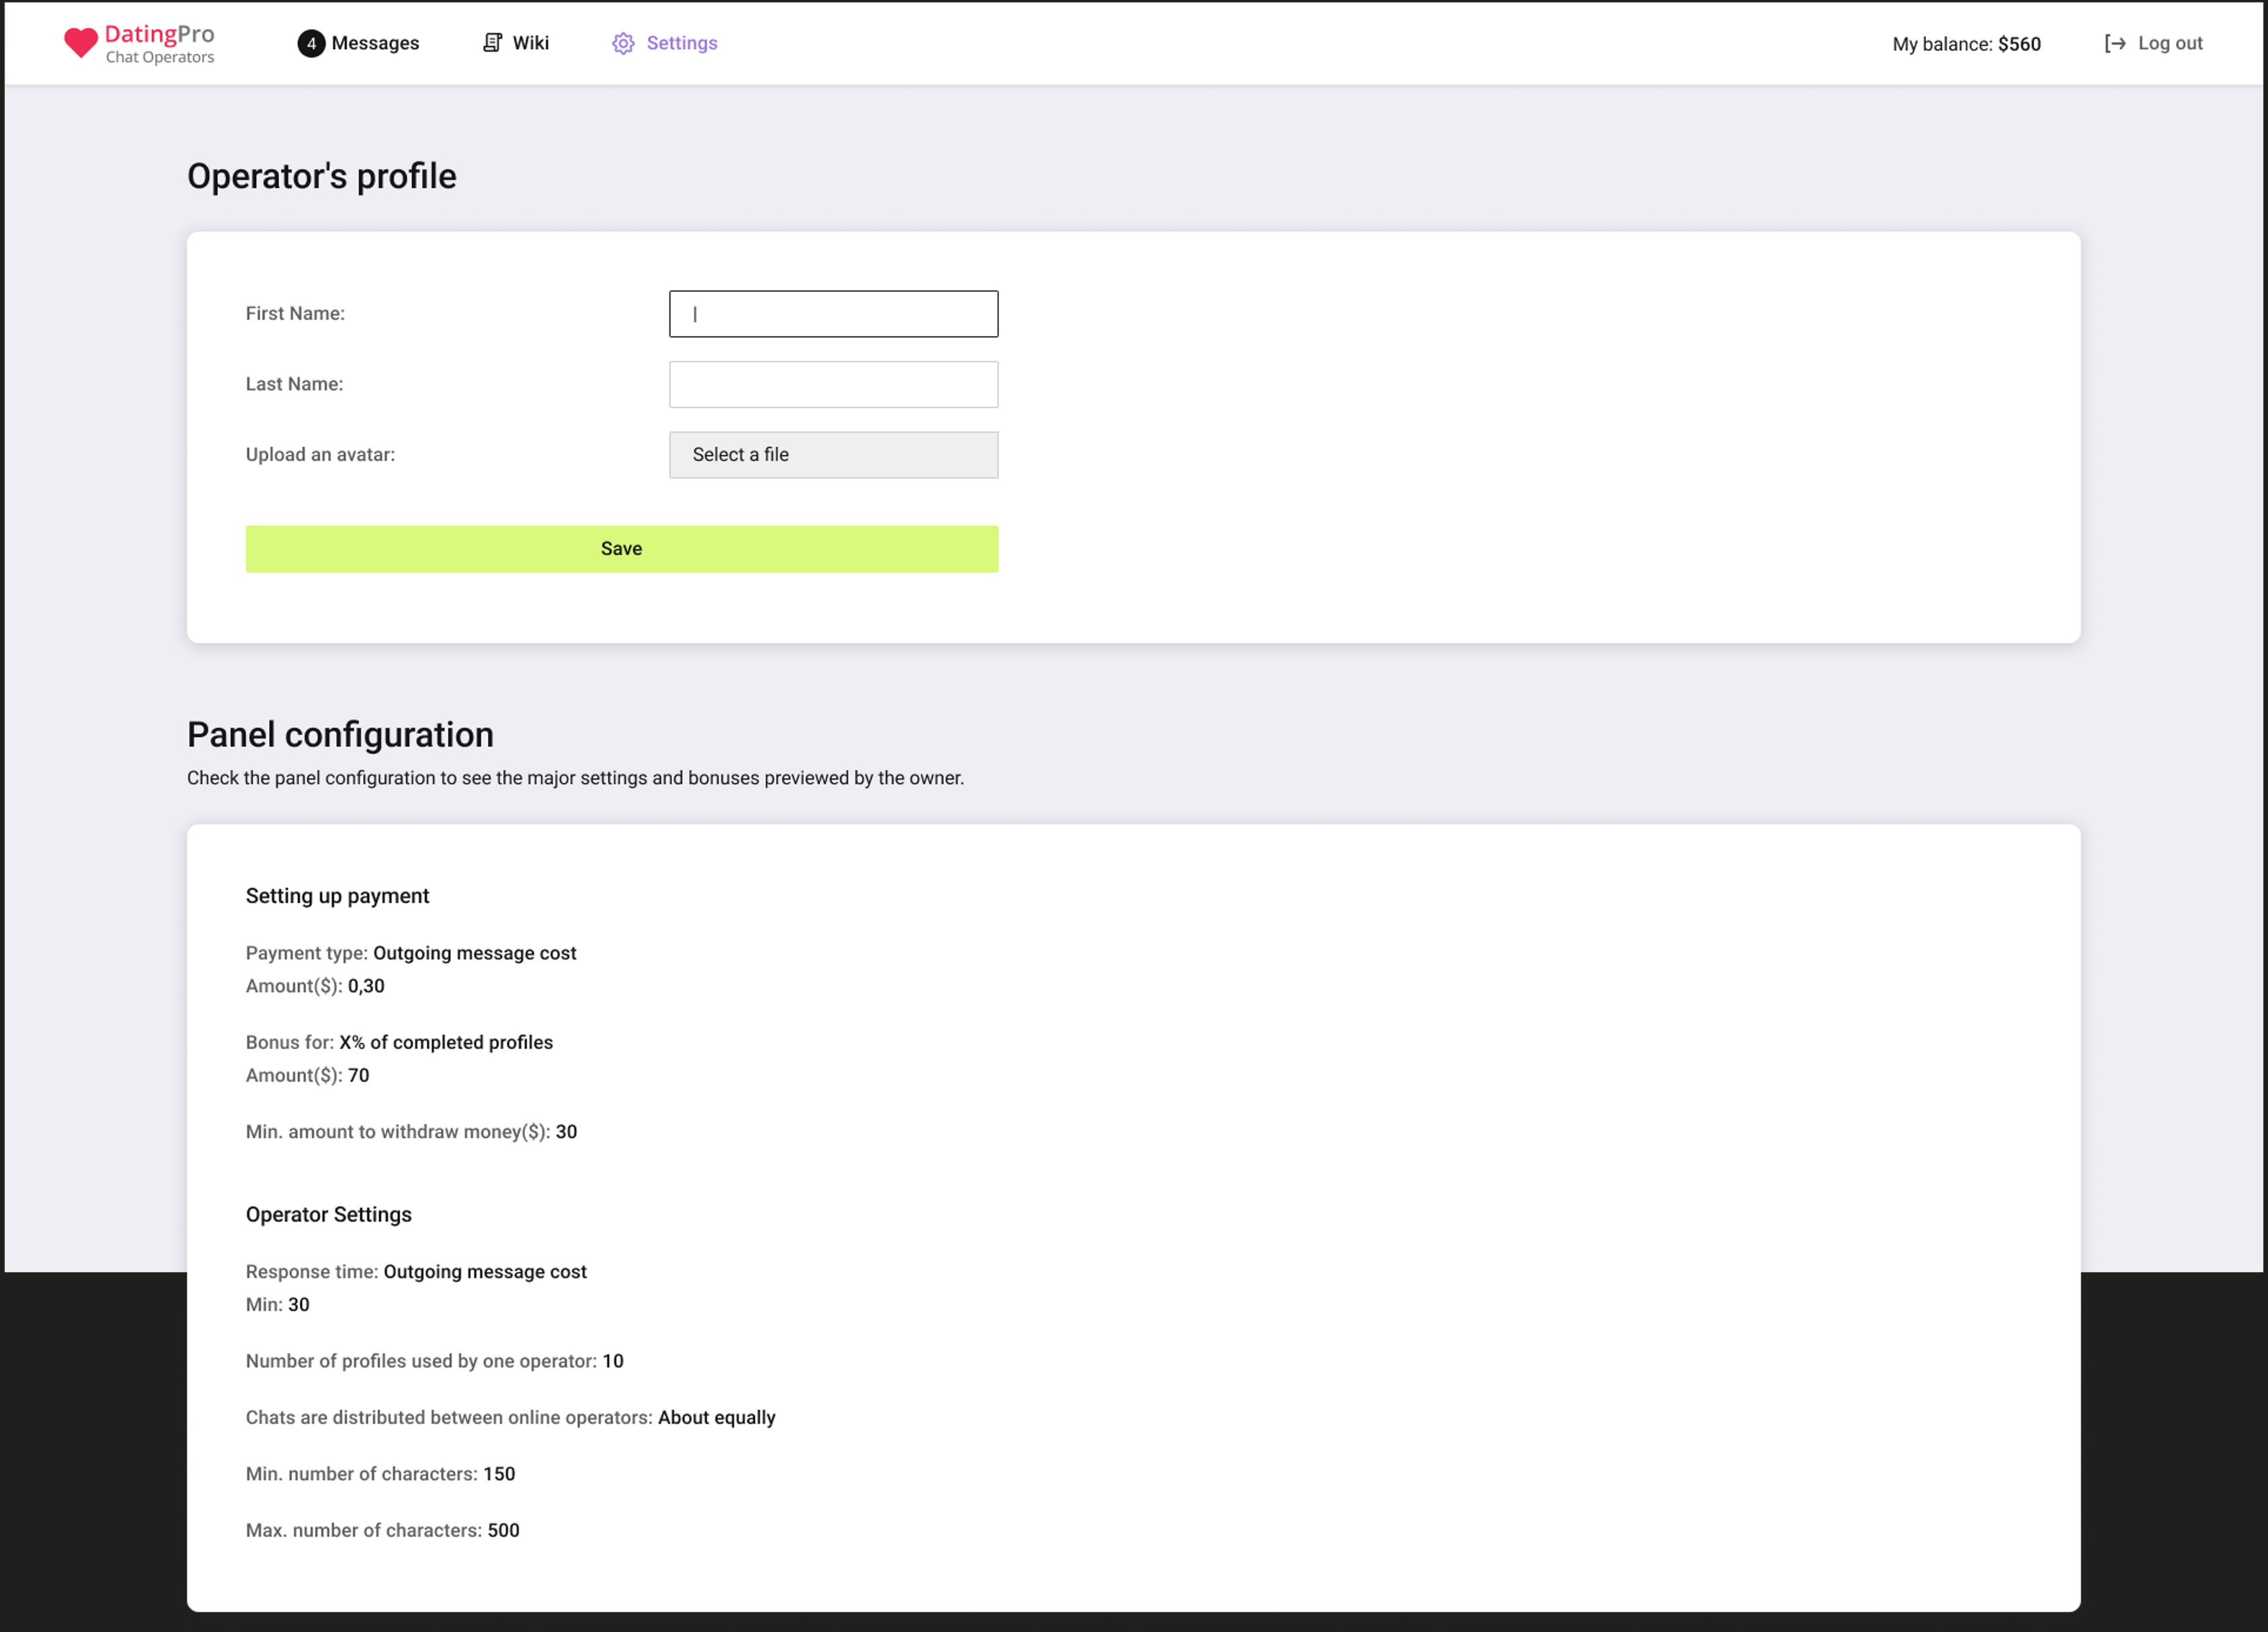Focus the First Name input field
Viewport: 2268px width, 1632px height.
(833, 314)
